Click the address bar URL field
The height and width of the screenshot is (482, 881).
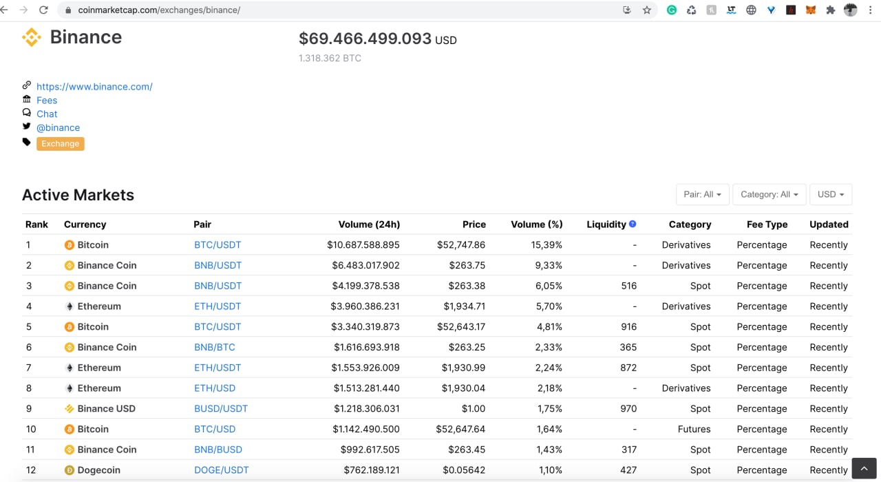click(344, 10)
